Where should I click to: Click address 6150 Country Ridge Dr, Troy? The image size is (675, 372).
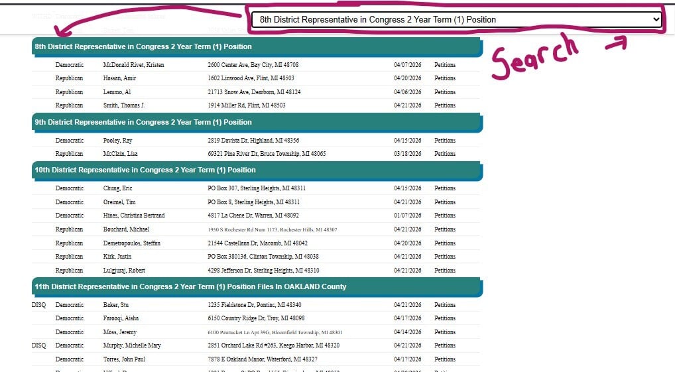pyautogui.click(x=256, y=318)
